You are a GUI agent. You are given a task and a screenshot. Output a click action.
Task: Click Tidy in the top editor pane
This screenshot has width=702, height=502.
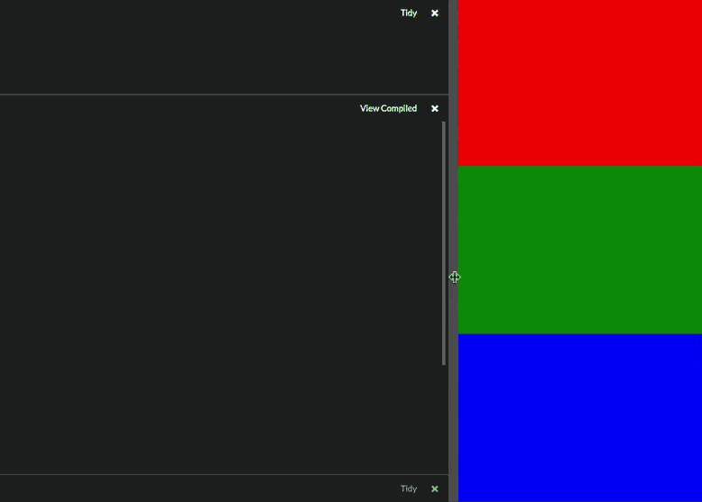pyautogui.click(x=409, y=14)
